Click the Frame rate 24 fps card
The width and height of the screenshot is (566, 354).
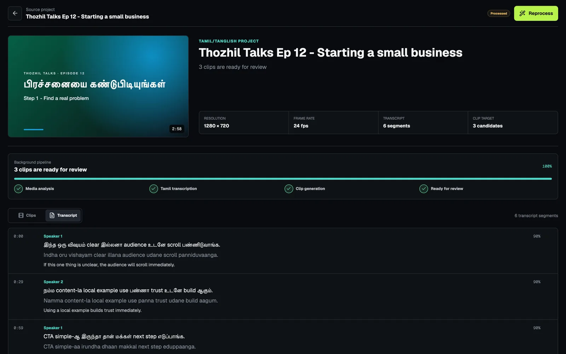click(333, 122)
